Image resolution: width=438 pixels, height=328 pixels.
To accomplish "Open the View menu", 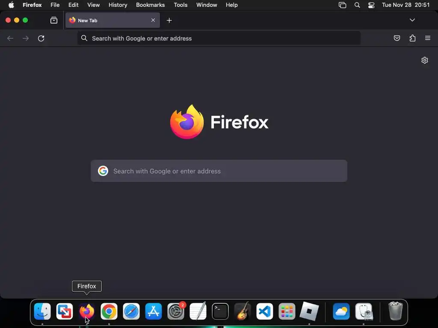I will tap(93, 5).
